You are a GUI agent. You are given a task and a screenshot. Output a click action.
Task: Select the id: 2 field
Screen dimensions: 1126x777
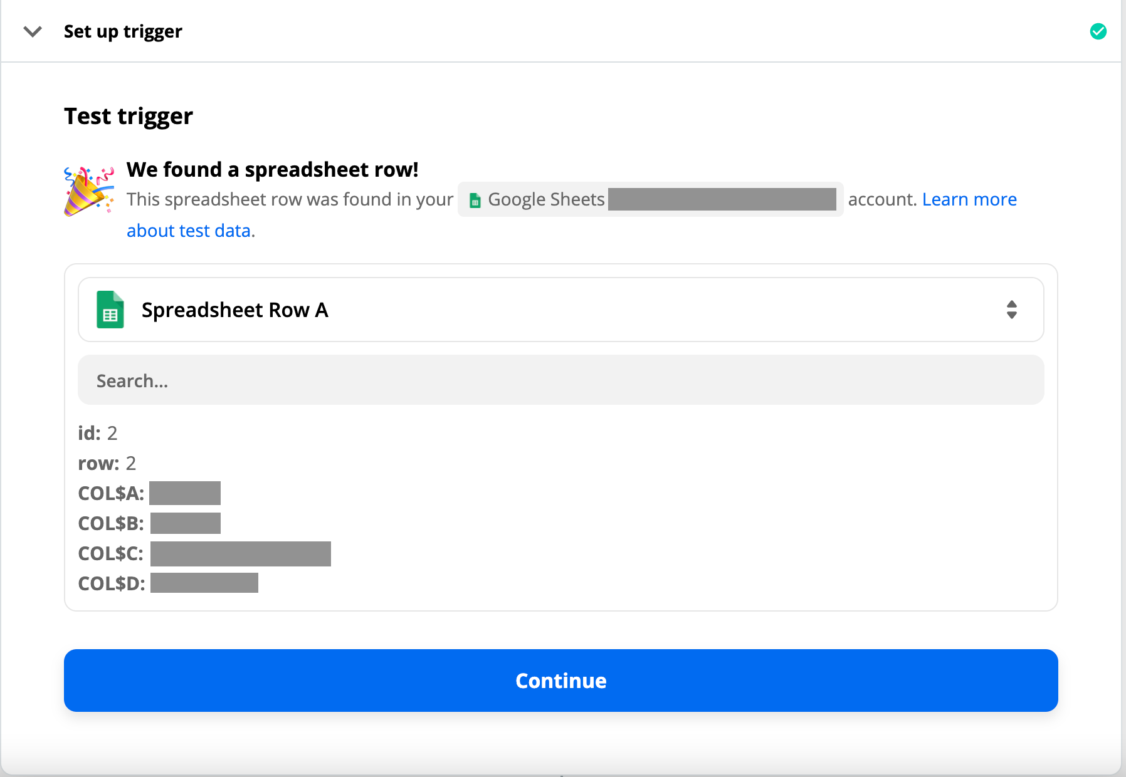click(x=98, y=433)
